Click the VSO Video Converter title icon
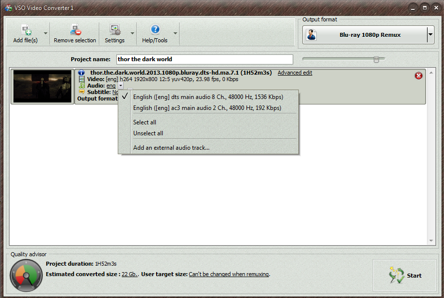The width and height of the screenshot is (444, 298). [8, 7]
